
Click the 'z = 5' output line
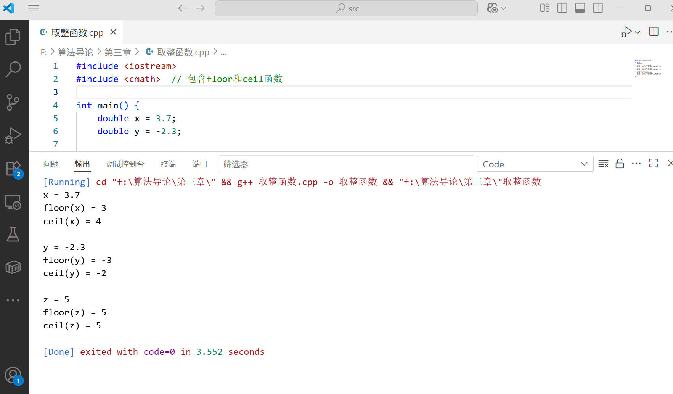[56, 299]
